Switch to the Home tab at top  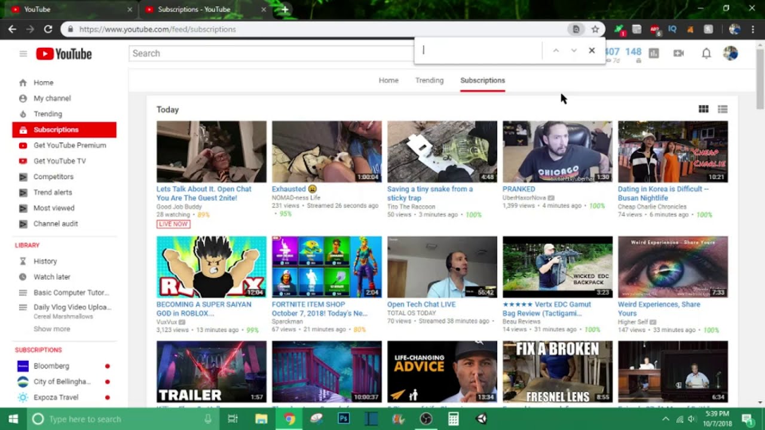point(388,80)
